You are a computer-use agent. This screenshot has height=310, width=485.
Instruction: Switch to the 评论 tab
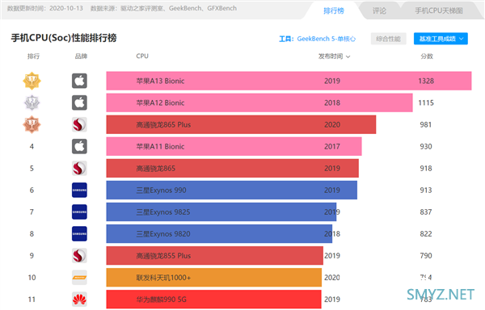[x=379, y=10]
